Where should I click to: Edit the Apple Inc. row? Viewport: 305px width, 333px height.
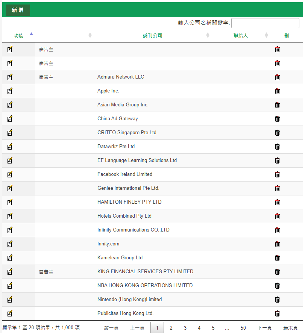click(x=10, y=91)
